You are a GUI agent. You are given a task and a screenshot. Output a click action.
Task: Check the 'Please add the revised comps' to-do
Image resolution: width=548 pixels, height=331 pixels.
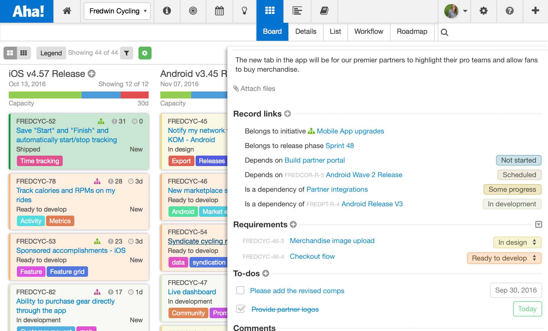(x=240, y=290)
